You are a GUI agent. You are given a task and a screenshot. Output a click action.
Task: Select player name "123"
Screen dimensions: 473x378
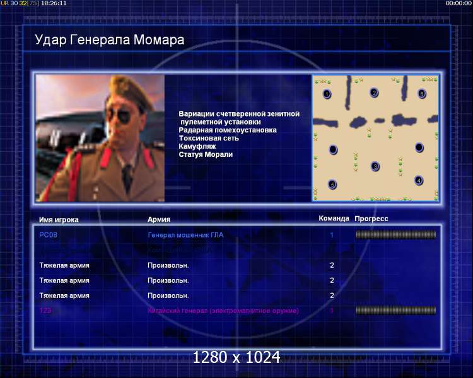click(45, 311)
